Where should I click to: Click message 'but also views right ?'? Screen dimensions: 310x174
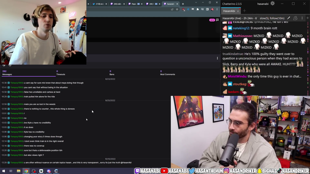coord(34,155)
